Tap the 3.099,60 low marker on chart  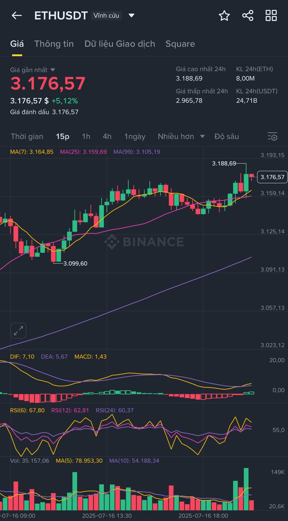75,263
